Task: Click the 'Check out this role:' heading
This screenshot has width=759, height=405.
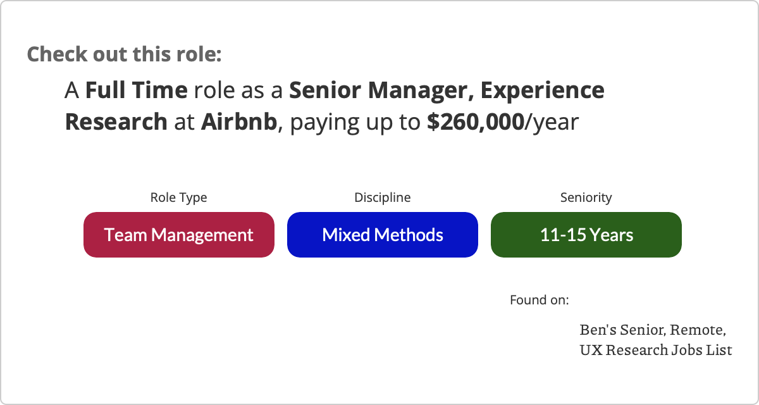Action: point(125,54)
